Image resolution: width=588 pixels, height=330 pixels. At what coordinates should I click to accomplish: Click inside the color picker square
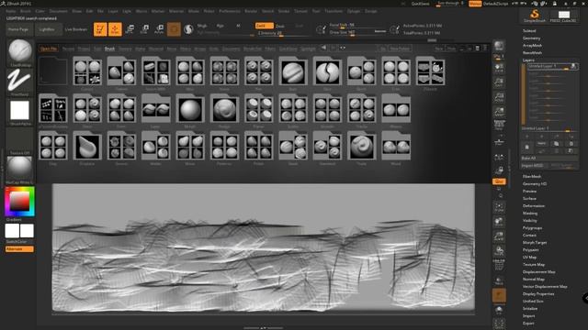[x=19, y=202]
